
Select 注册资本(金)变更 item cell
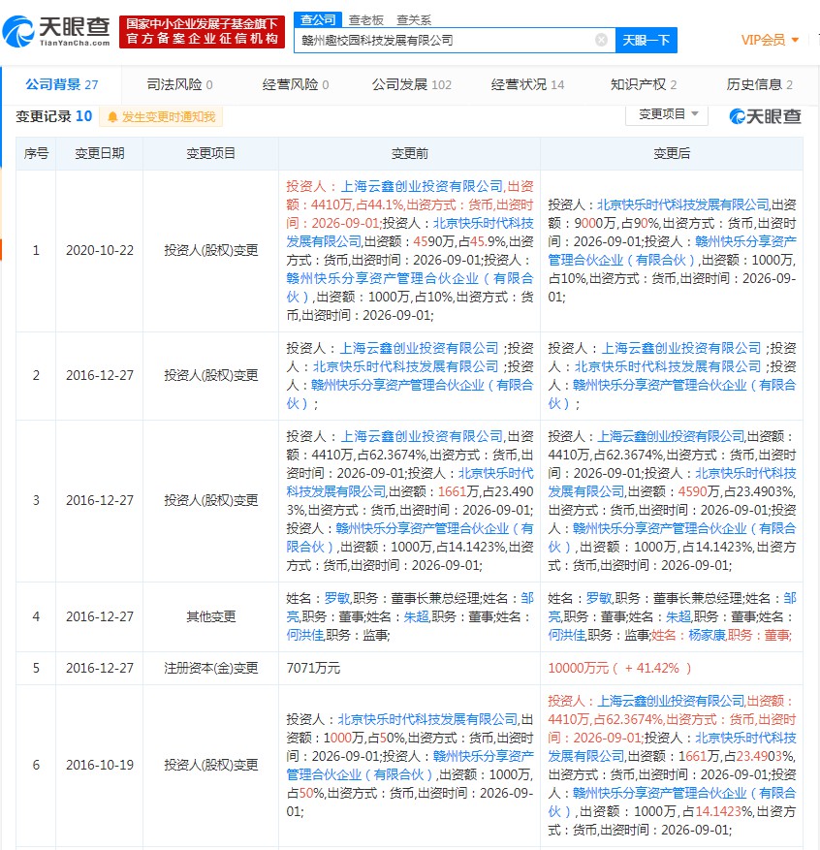(x=211, y=668)
